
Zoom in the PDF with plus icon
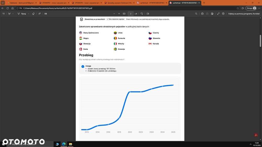(119, 14)
